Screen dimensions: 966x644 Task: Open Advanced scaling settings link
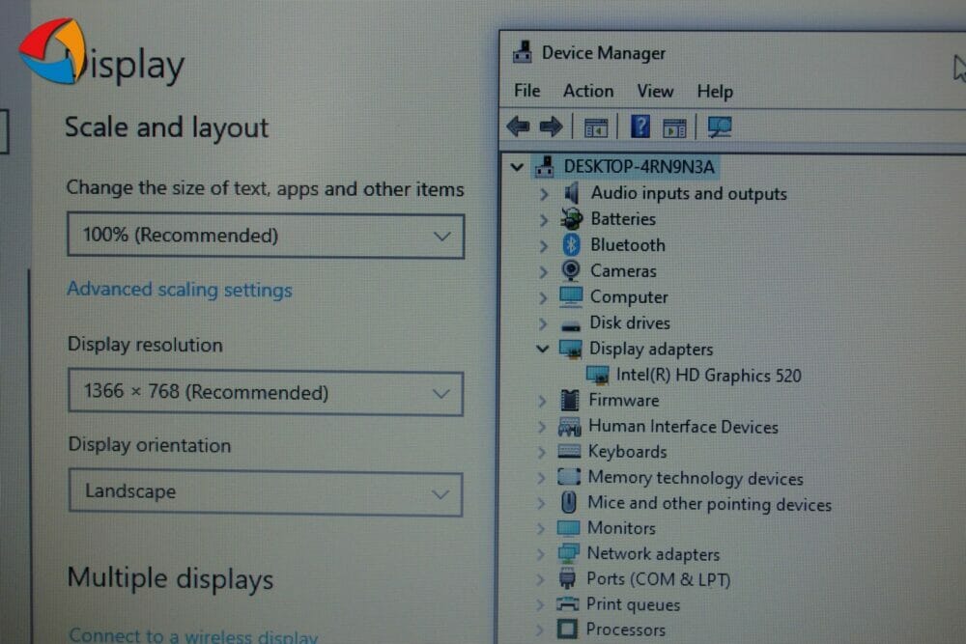coord(180,290)
